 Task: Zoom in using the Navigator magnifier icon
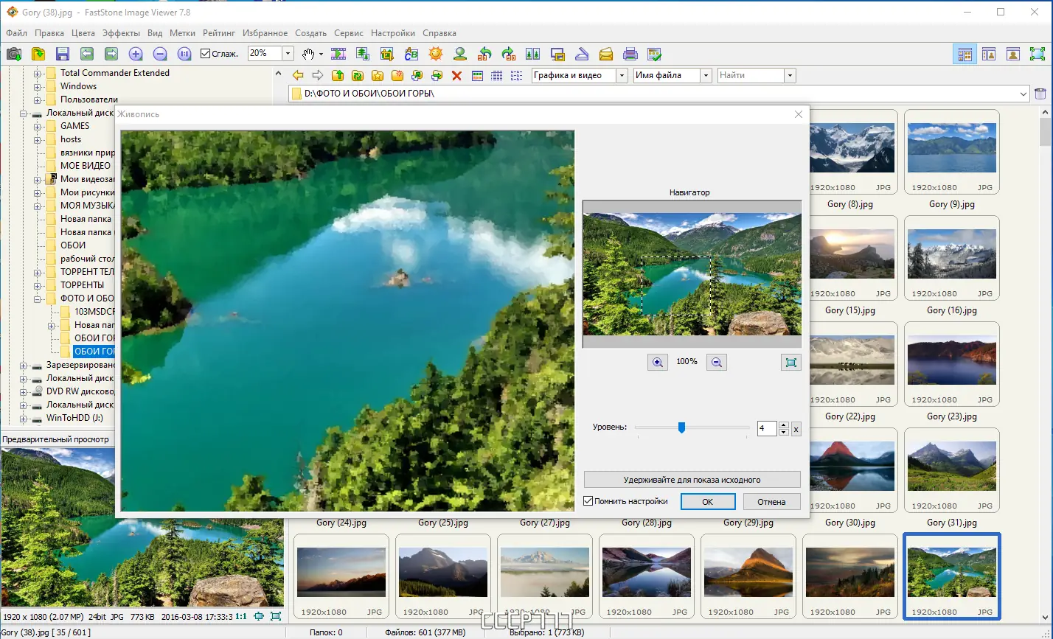coord(657,362)
